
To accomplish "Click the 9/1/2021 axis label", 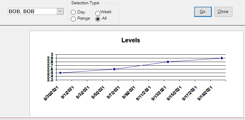I will click(x=68, y=93).
